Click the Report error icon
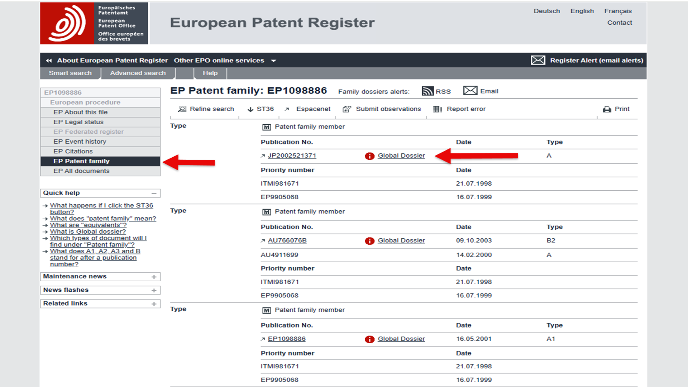The image size is (688, 387). click(x=437, y=109)
